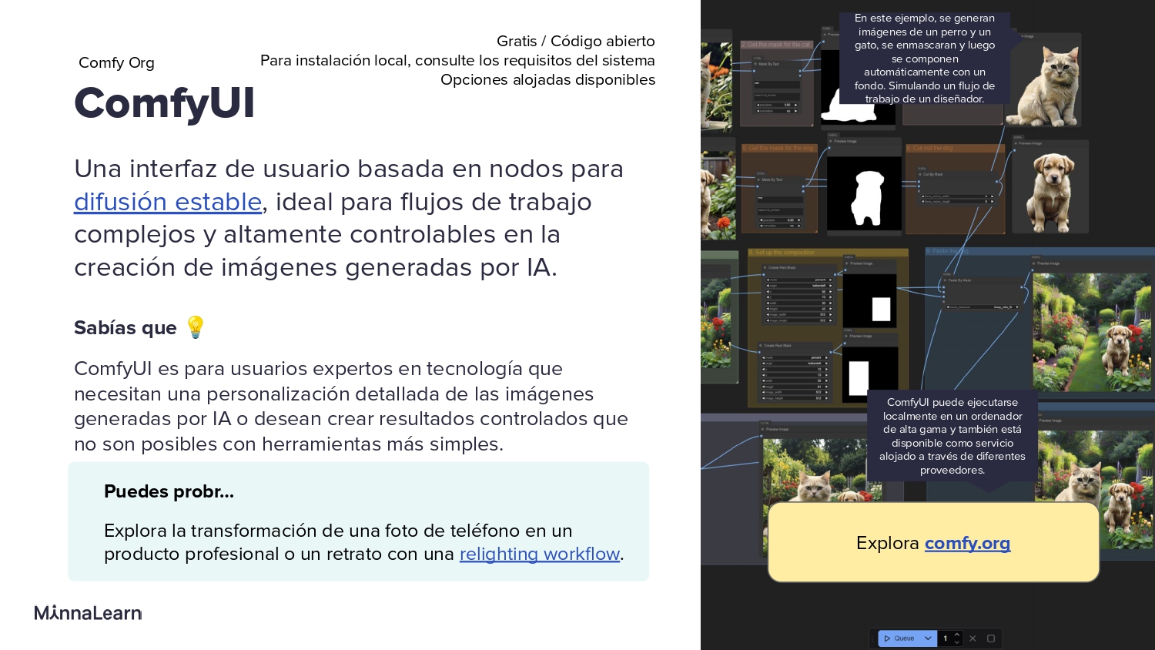
Task: Adjust the precision slider in the cat mask node
Action: pos(776,105)
